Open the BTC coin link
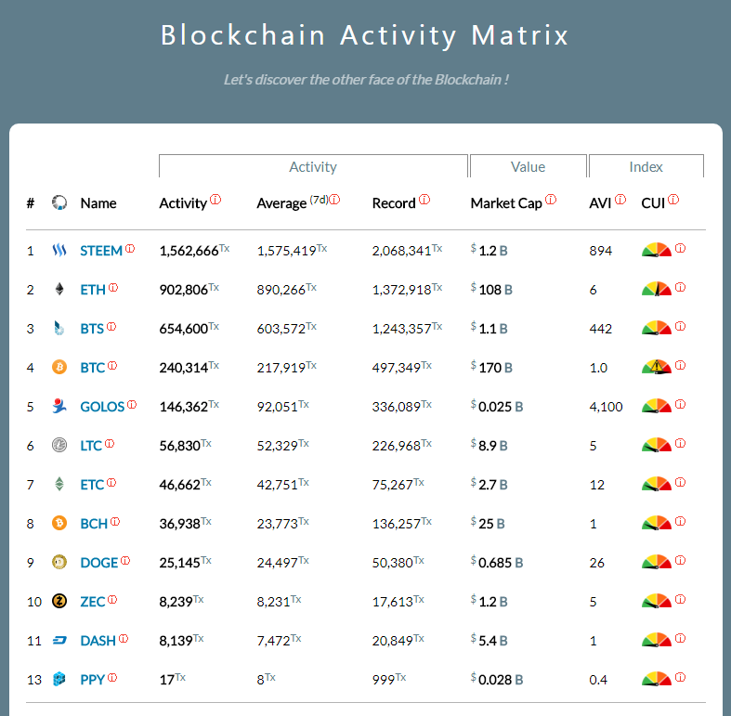This screenshot has height=716, width=731. [92, 368]
